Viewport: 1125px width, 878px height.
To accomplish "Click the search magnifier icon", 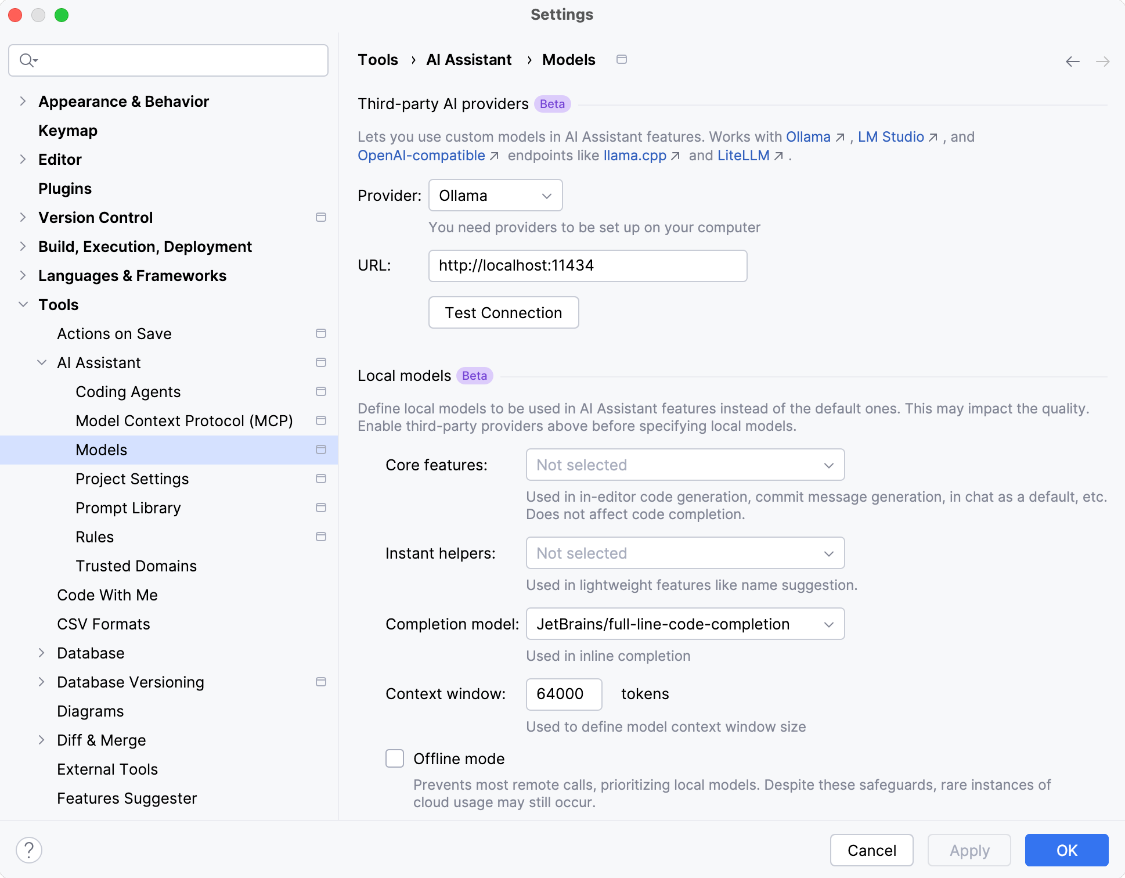I will click(27, 60).
